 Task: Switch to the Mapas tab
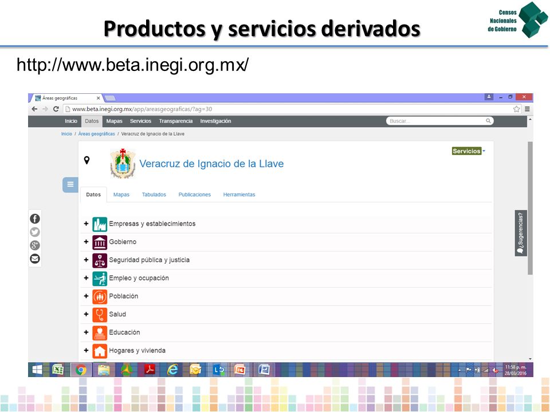click(x=121, y=195)
